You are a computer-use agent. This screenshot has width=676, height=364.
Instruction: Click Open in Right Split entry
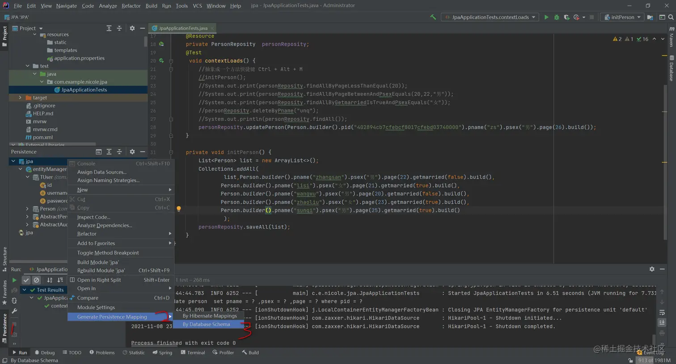click(120, 280)
